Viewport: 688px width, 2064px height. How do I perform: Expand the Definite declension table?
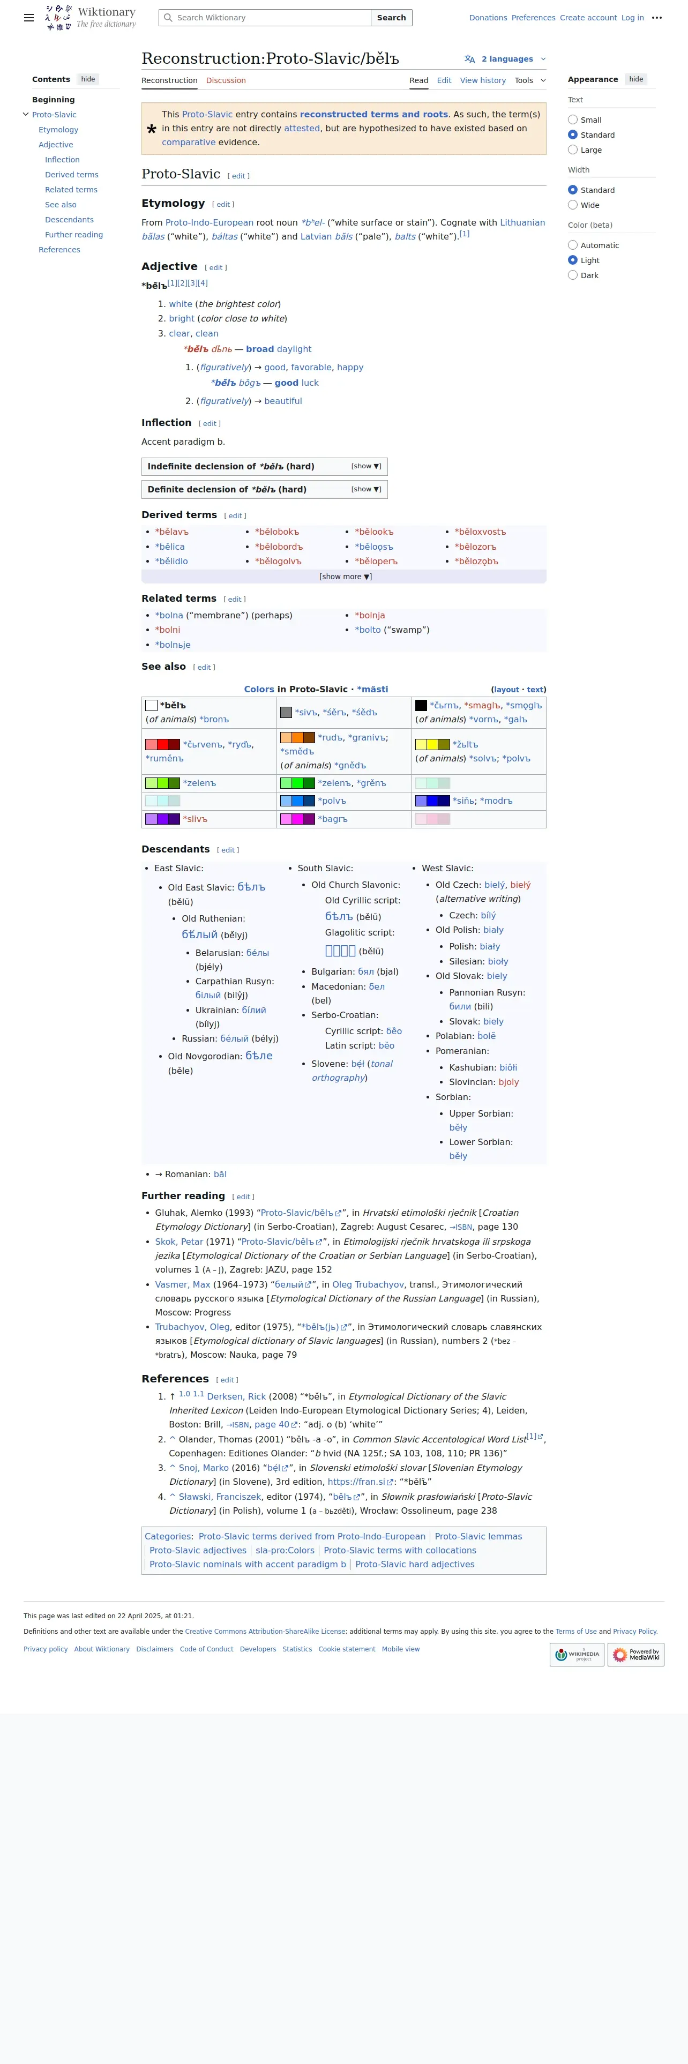click(x=366, y=489)
